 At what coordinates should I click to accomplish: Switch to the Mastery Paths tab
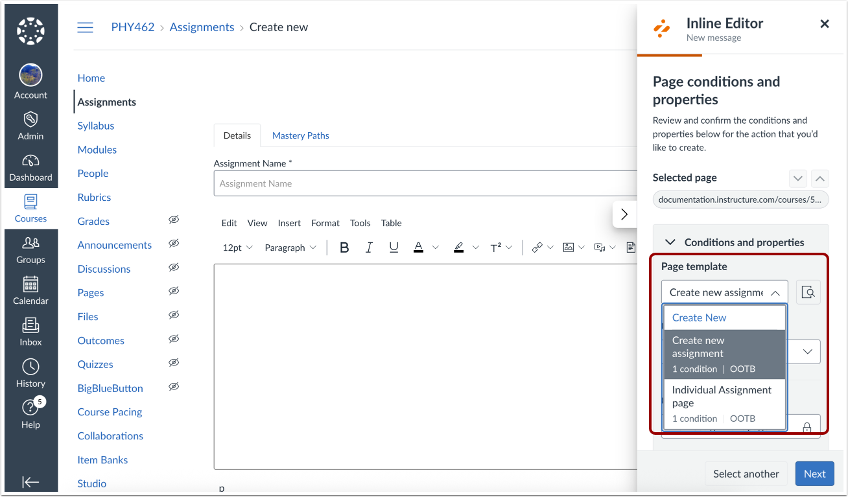pyautogui.click(x=300, y=135)
